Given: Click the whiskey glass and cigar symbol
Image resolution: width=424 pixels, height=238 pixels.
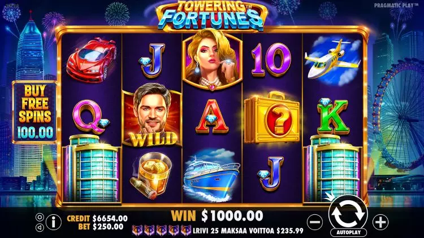Looking at the screenshot, I should click(151, 175).
